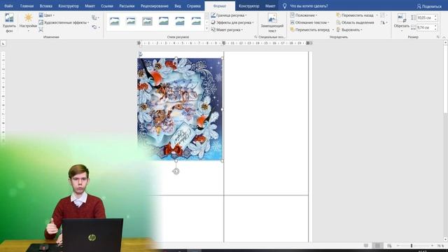448x252 pixels.
Task: Click the reset picture icon
Action: point(94,27)
